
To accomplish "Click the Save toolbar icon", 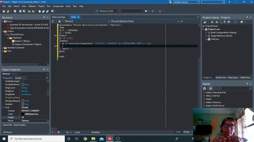I will (x=15, y=11).
